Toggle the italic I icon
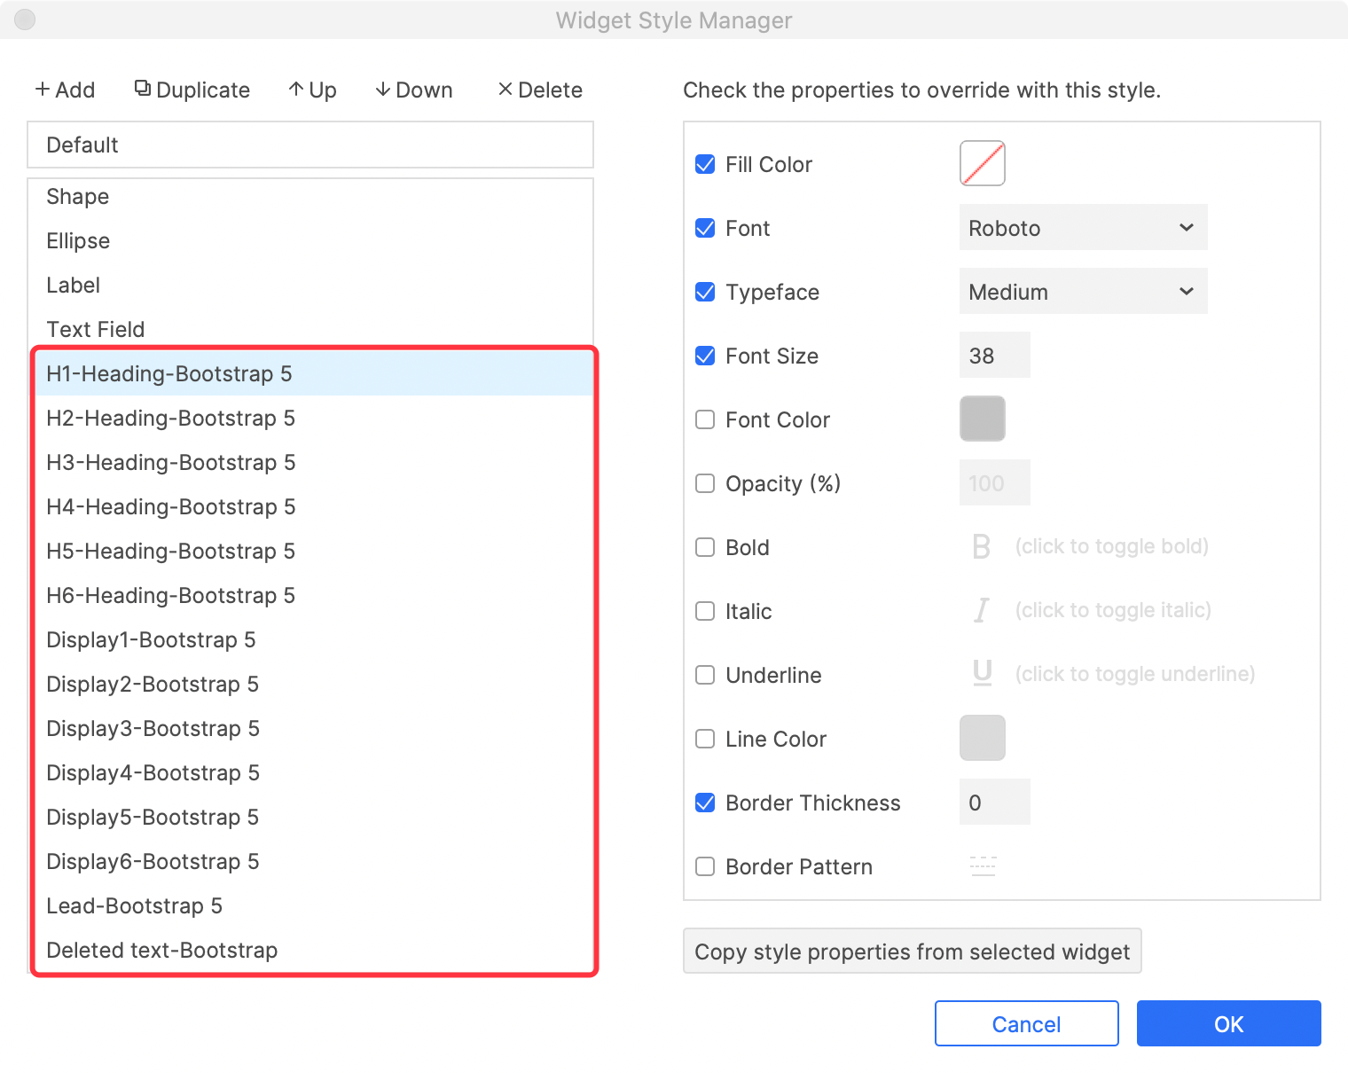The width and height of the screenshot is (1348, 1073). point(981,610)
